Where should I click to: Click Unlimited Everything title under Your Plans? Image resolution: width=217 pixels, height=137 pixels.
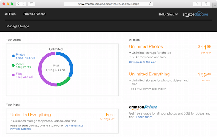tap(30, 115)
